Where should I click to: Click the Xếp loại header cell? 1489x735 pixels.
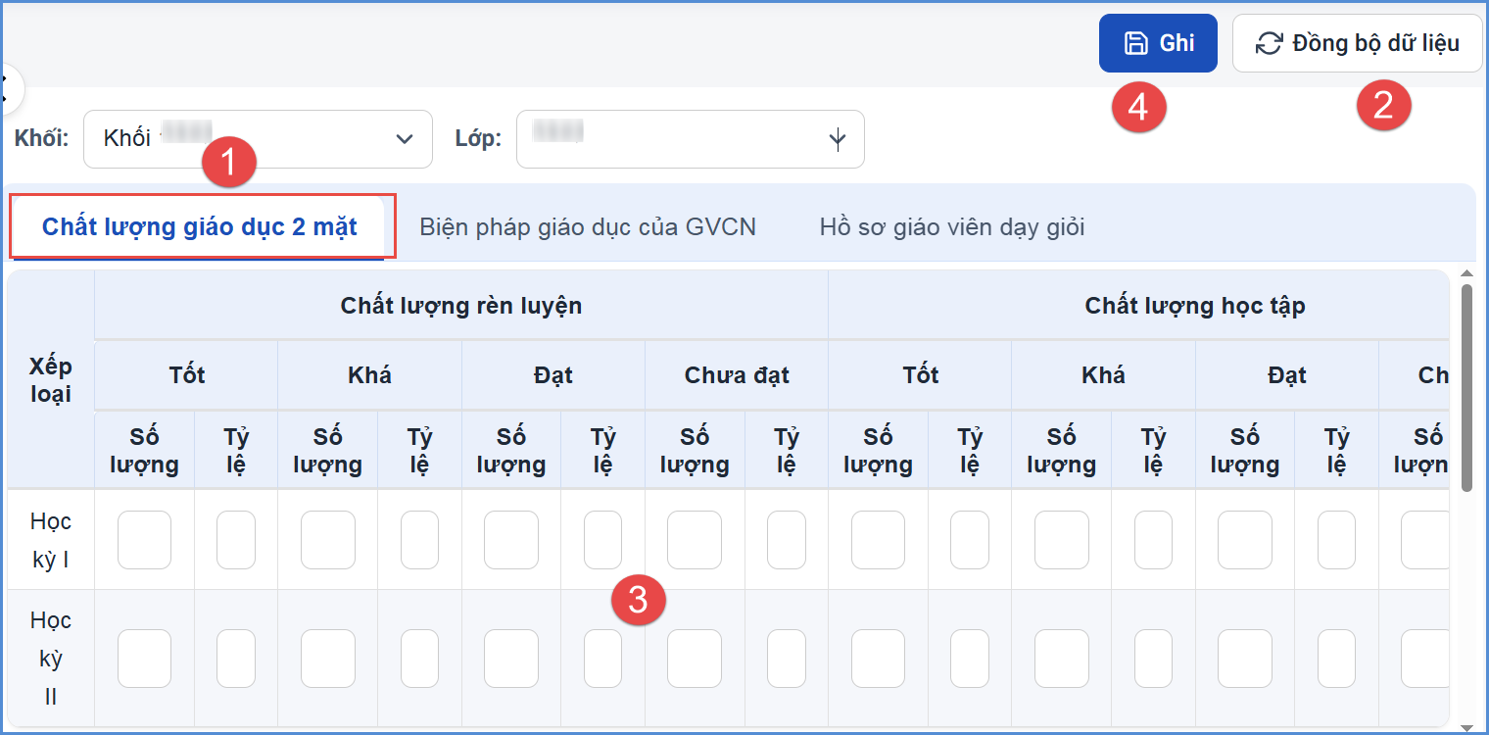pyautogui.click(x=51, y=380)
